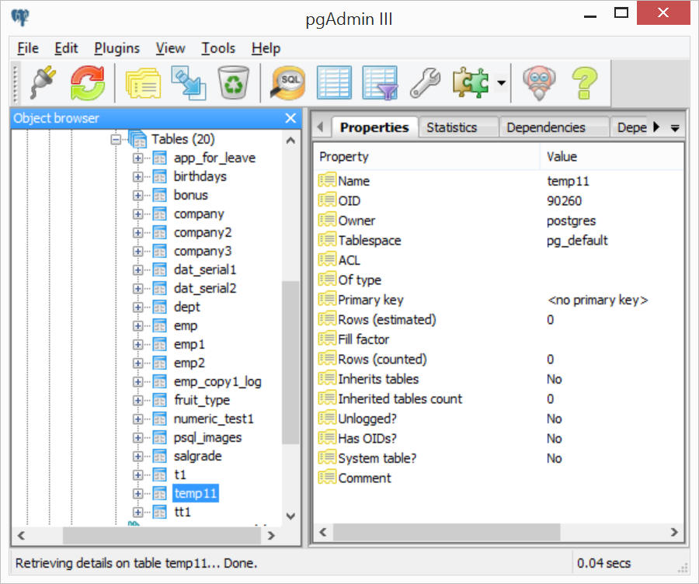Click the right tab scroll arrow

click(656, 127)
